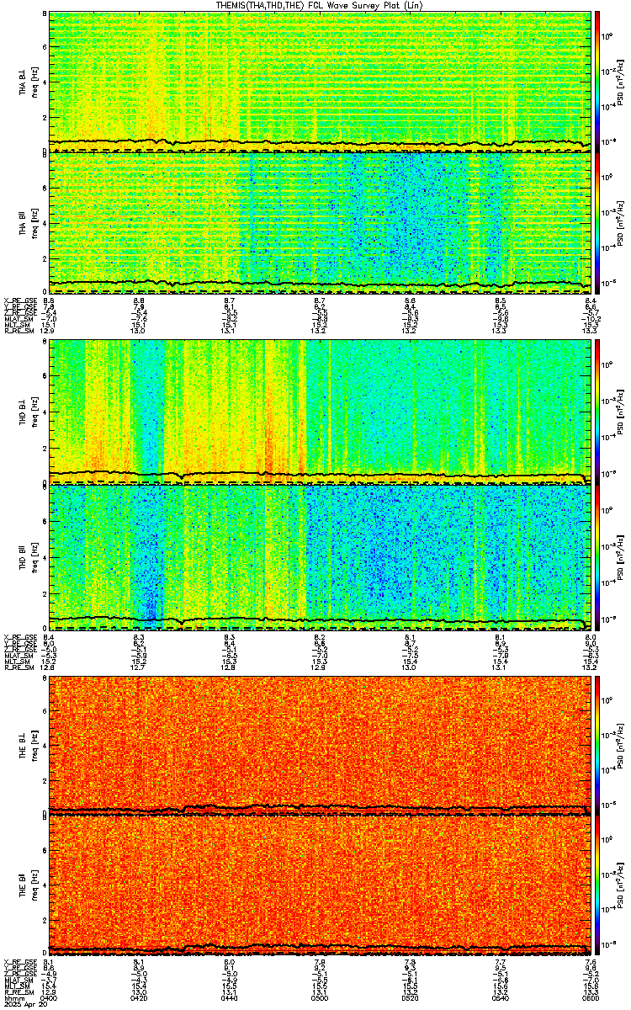Screen dimensions: 631x1010
Task: Click the 'THA B|| freq [Hz]' axis label
Action: point(28,224)
